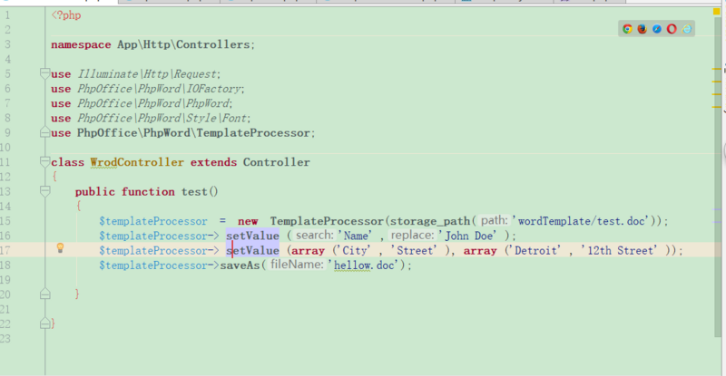Click the yellow lightbulb intention icon

point(61,248)
